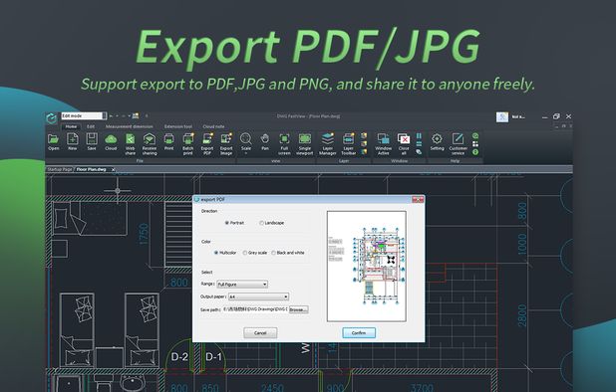Click the DWG FastView application logo
The height and width of the screenshot is (392, 616).
tap(52, 118)
